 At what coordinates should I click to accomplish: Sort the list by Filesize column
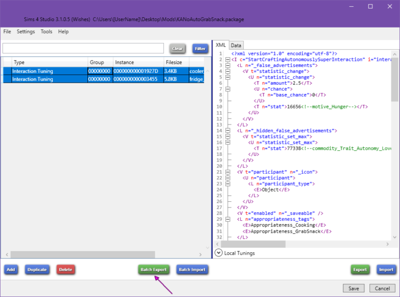pos(175,62)
